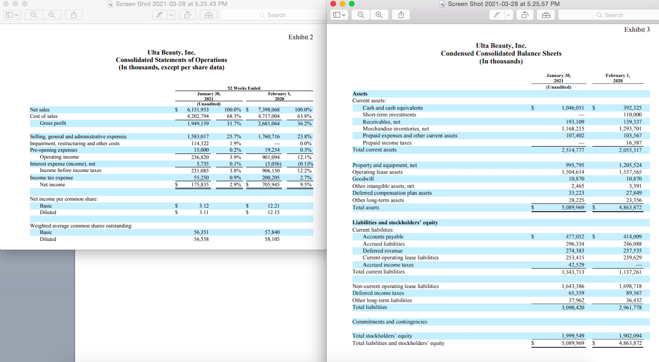Click the 'Accounts payable' label
The width and height of the screenshot is (659, 362).
(383, 237)
